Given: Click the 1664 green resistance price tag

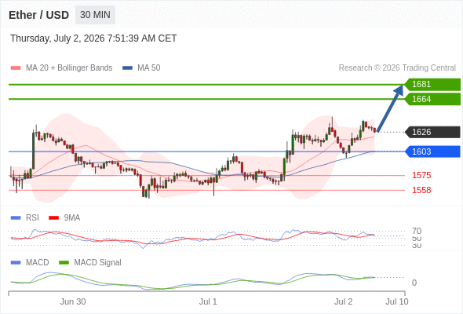Looking at the screenshot, I should click(x=432, y=99).
